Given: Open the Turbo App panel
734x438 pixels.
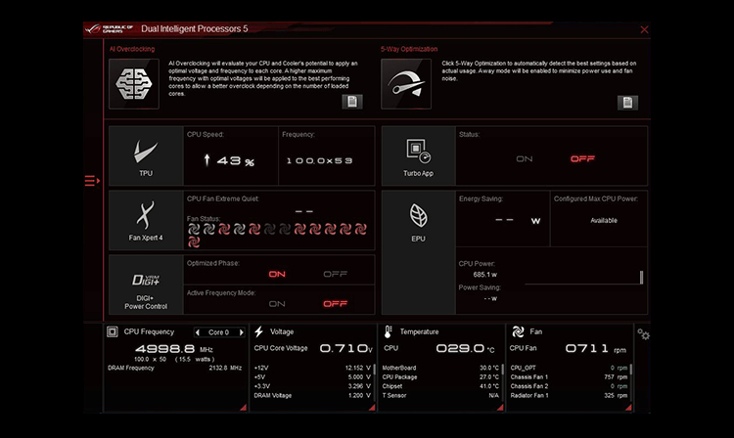Looking at the screenshot, I should (419, 156).
